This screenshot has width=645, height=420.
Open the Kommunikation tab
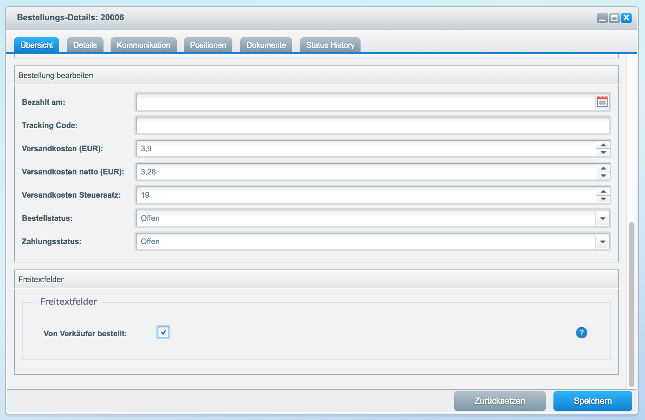[x=143, y=45]
